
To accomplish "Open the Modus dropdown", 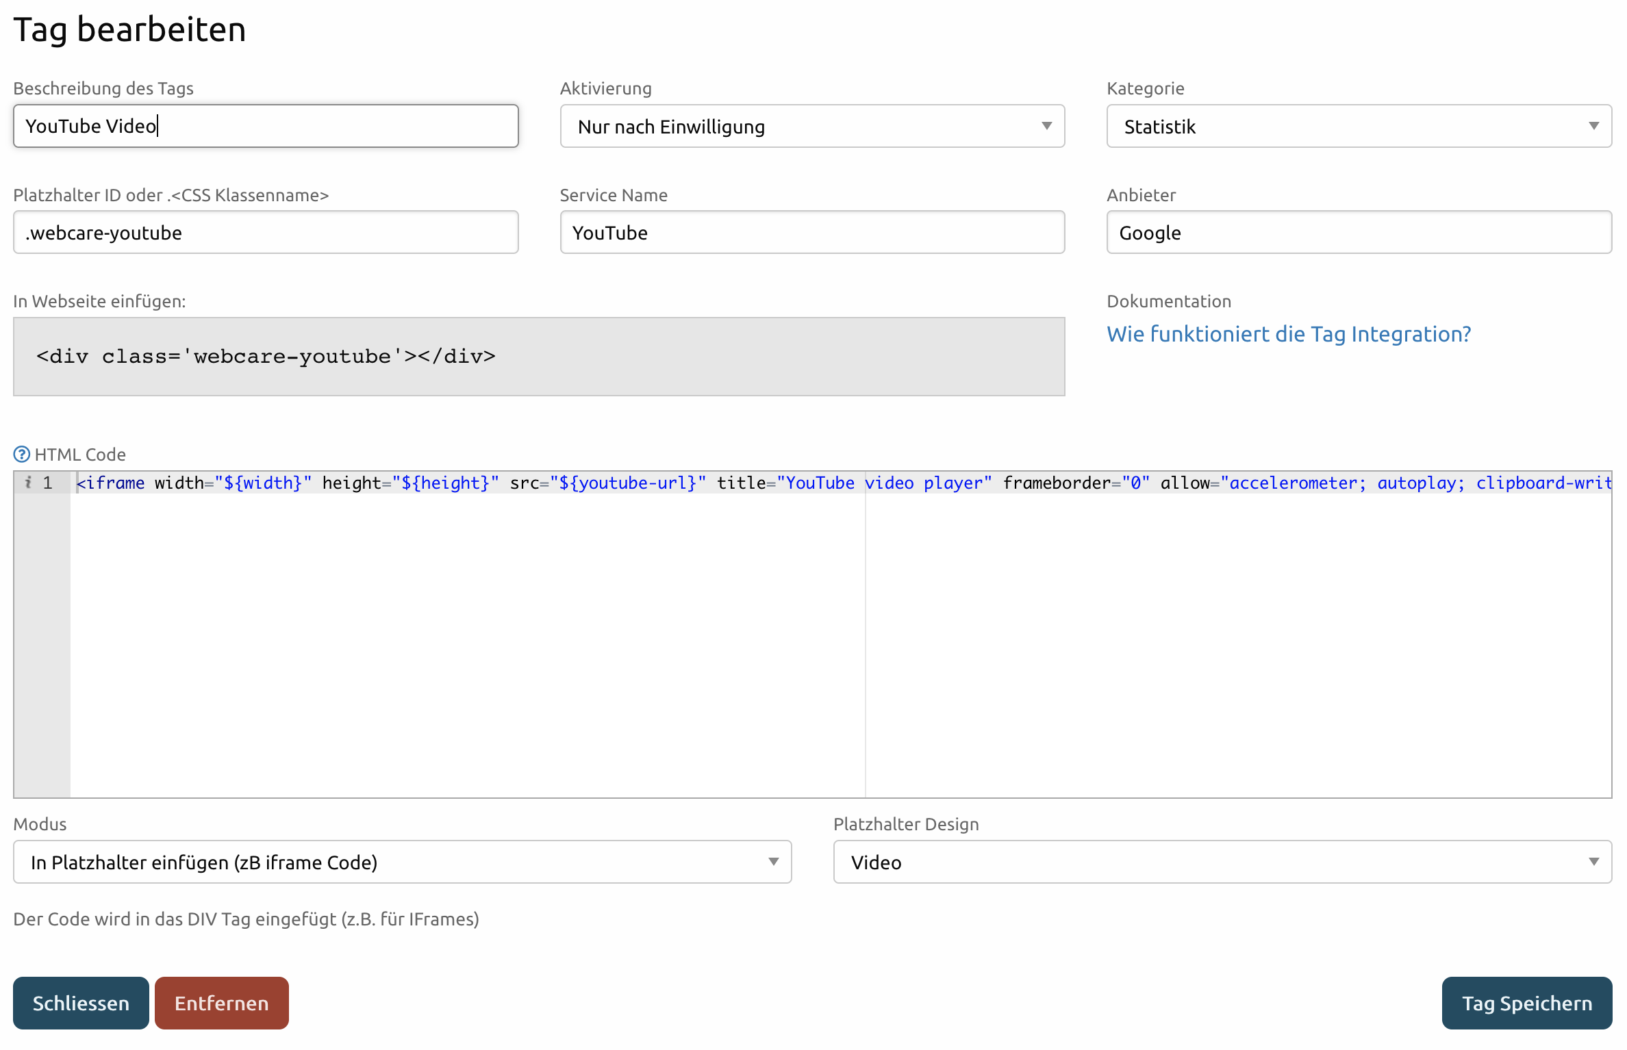I will [403, 862].
